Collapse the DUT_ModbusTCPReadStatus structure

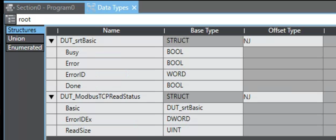[x=52, y=97]
